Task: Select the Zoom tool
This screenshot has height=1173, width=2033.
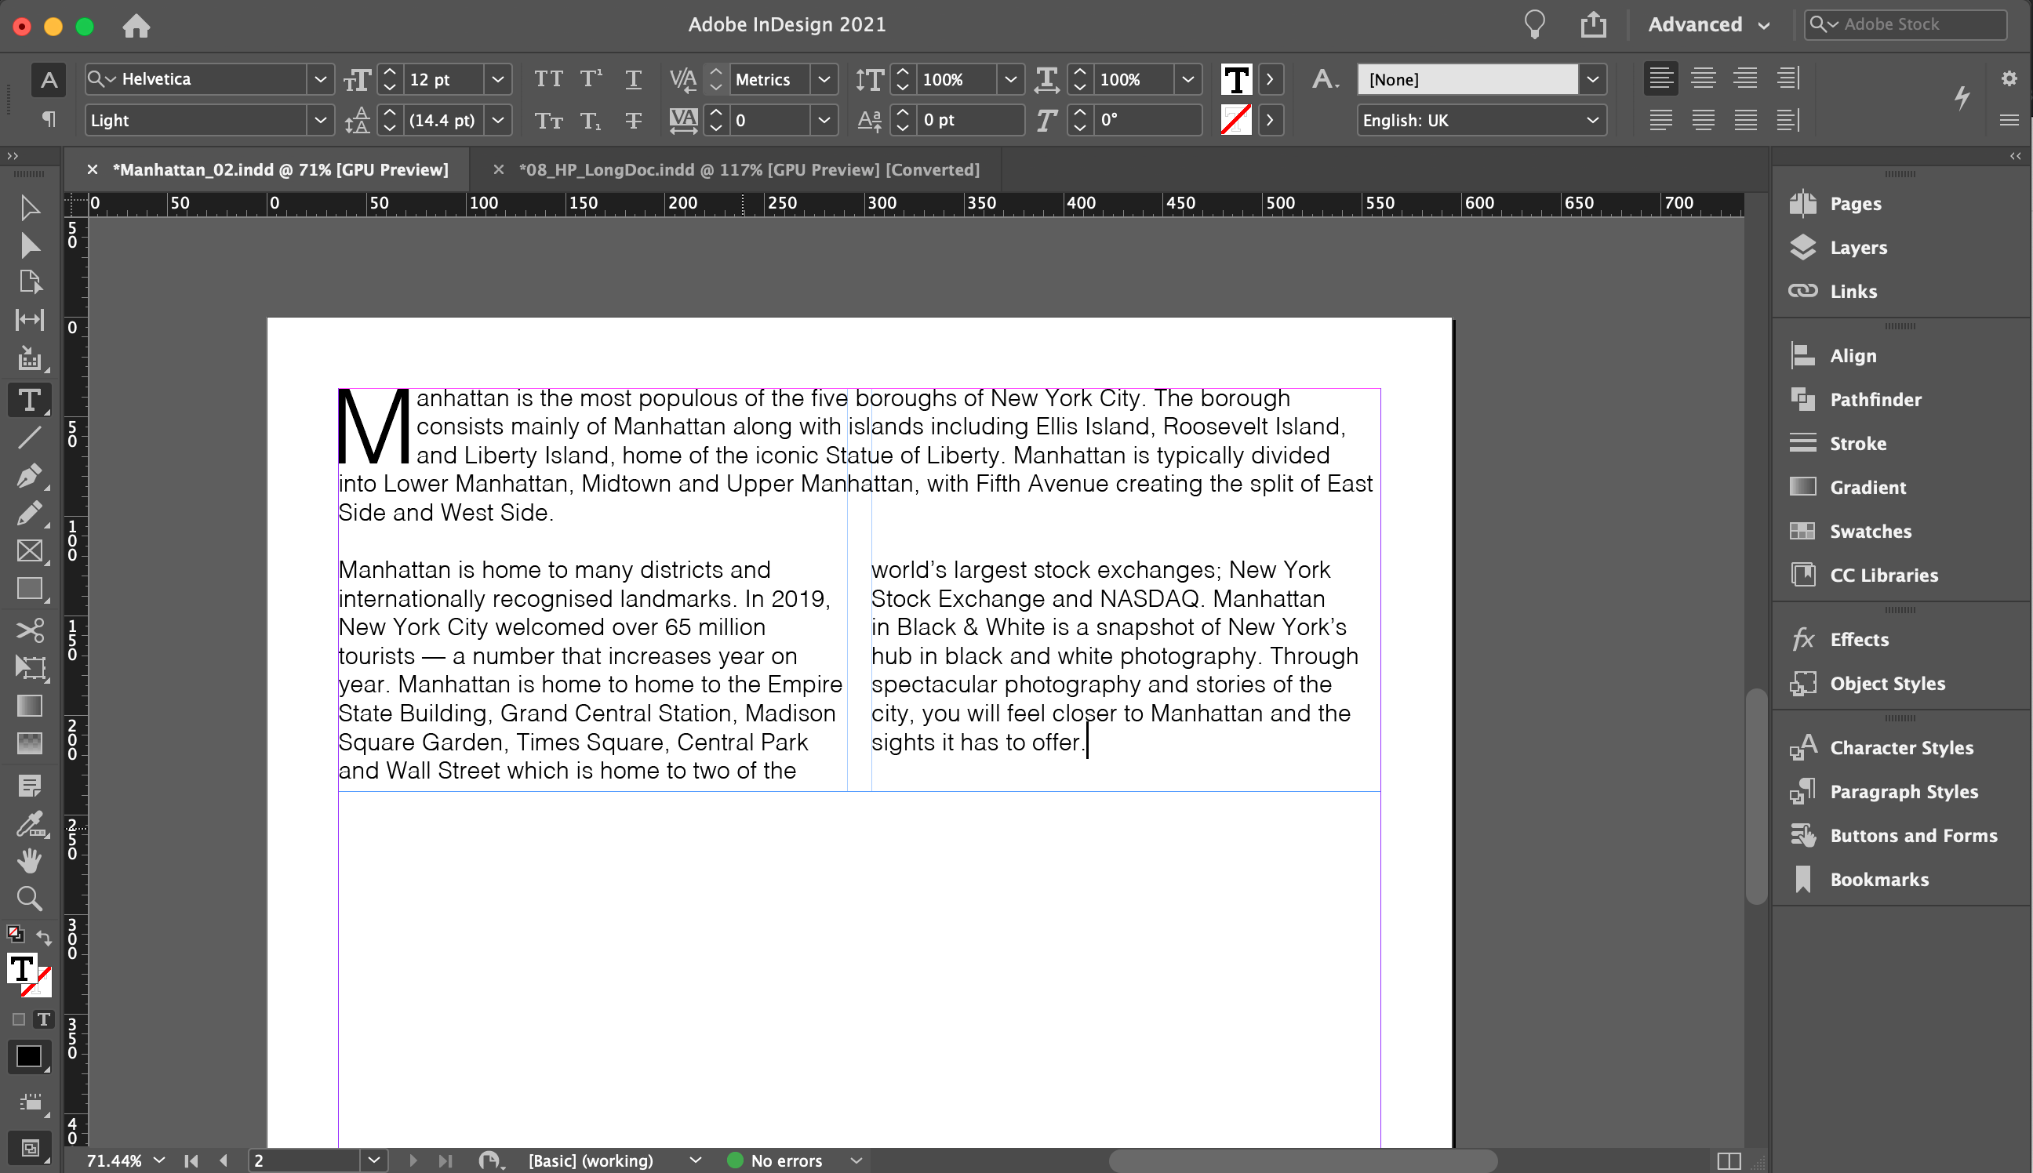Action: (30, 899)
